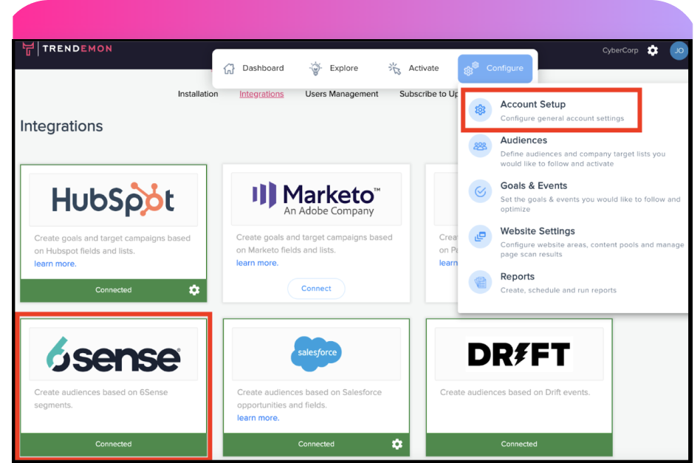This screenshot has width=700, height=463.
Task: Open the Configure menu
Action: tap(495, 69)
